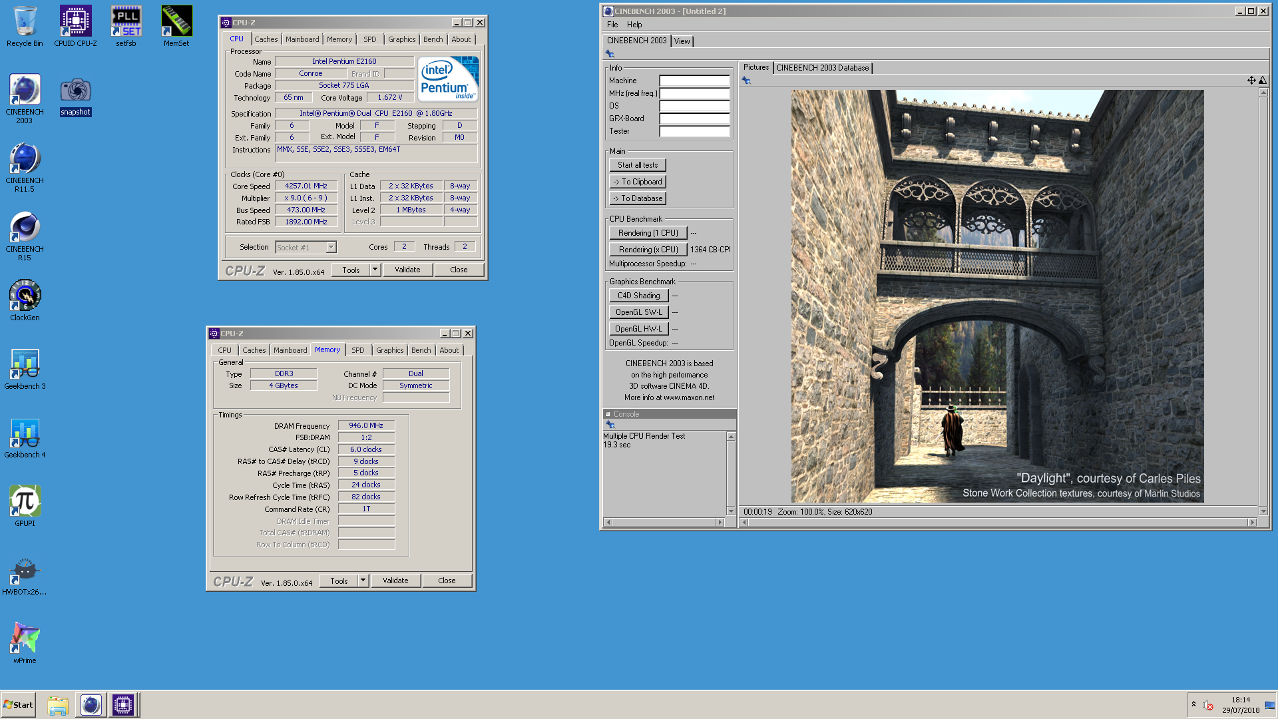
Task: Switch to Caches tab in upper CPU-Z window
Action: (266, 39)
